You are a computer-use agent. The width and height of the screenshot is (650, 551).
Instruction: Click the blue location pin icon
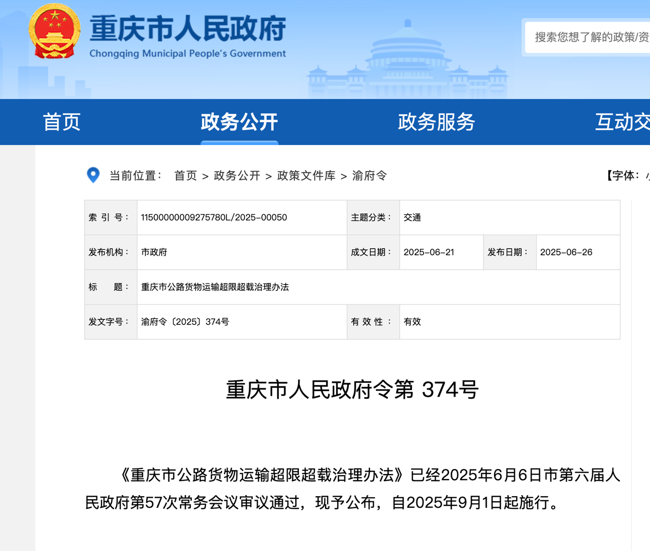click(93, 175)
